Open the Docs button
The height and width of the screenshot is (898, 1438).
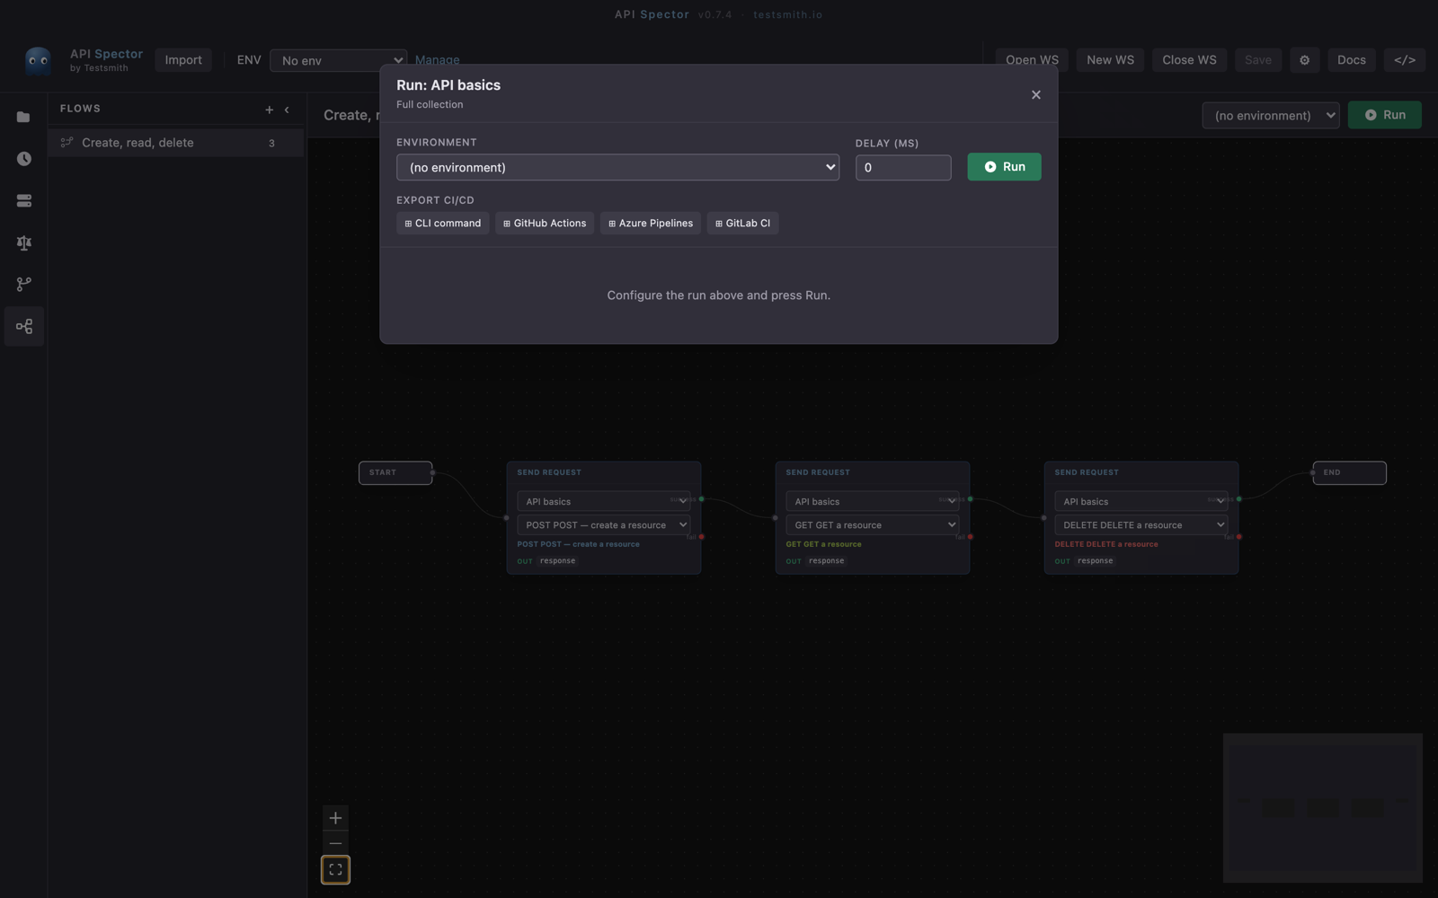1351,60
